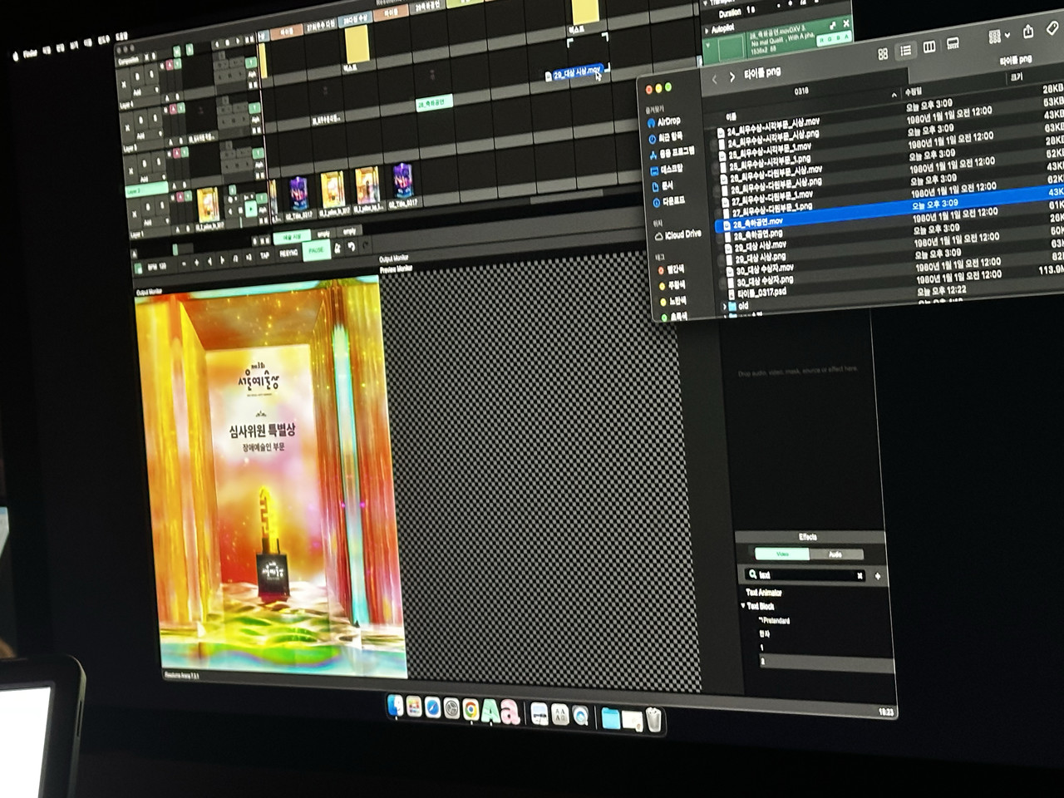Viewport: 1064px width, 798px height.
Task: Trigger clip 28_축하공연 in Resolume grid
Action: pos(433,103)
